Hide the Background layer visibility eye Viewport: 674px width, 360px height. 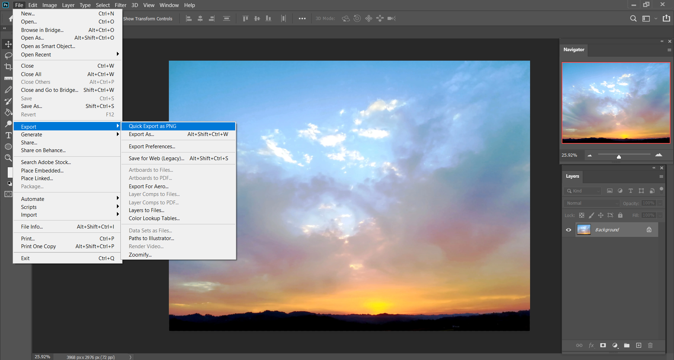569,230
